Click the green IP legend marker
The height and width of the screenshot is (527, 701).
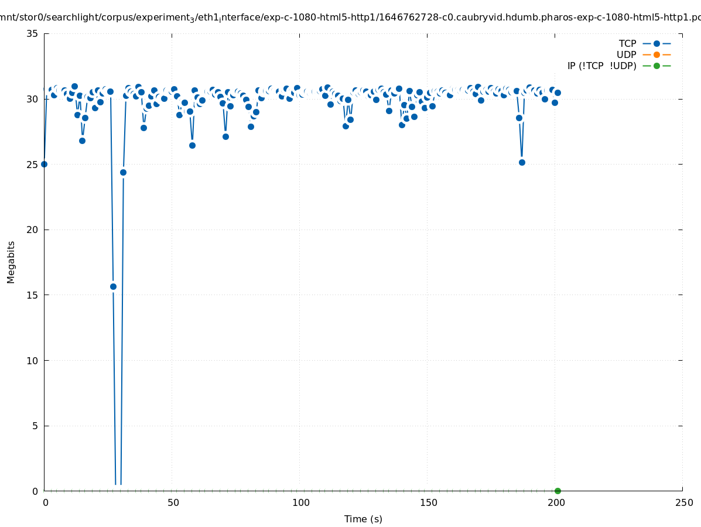(x=656, y=66)
